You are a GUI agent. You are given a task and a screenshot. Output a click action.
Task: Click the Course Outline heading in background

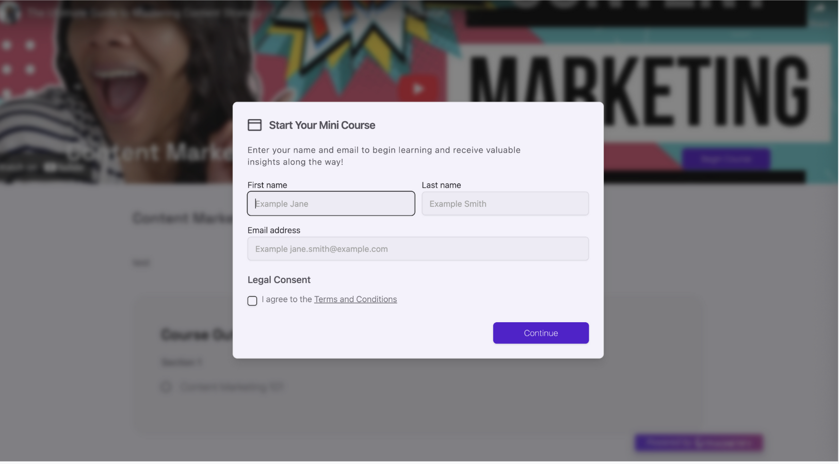click(x=197, y=335)
